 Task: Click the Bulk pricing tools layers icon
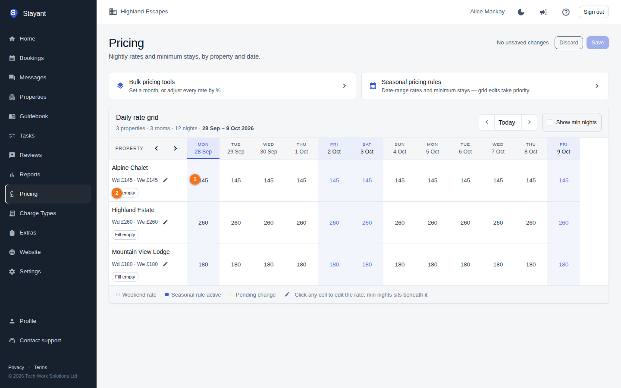120,86
